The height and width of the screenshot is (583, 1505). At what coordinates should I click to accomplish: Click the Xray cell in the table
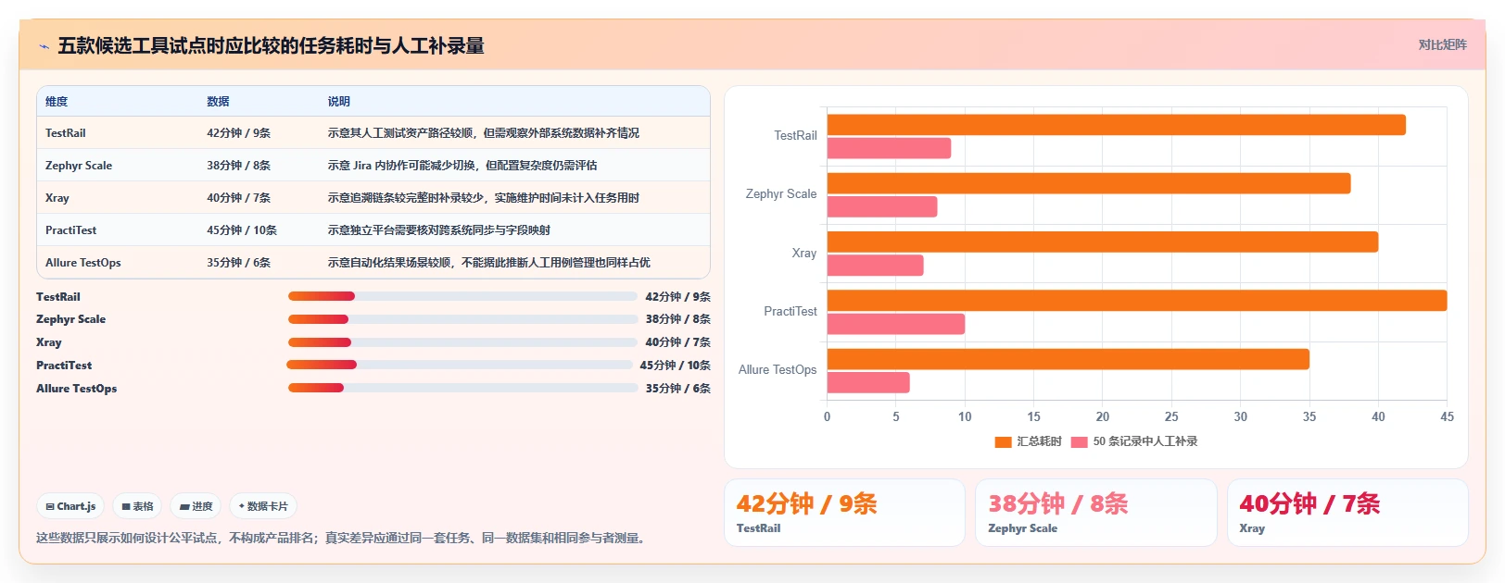point(57,198)
